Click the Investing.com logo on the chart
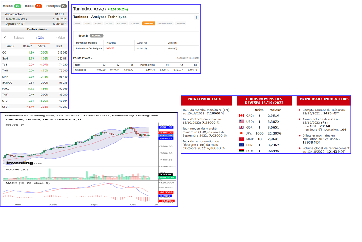The image size is (362, 242). (x=24, y=163)
